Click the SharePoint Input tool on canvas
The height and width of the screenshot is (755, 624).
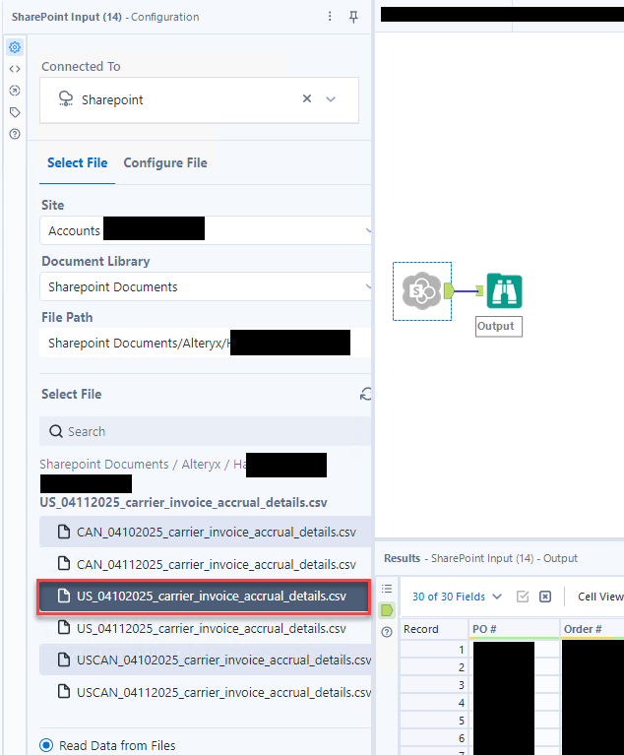click(x=422, y=290)
